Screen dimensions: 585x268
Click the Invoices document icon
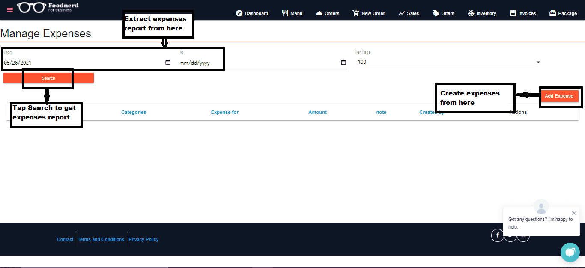click(x=513, y=13)
